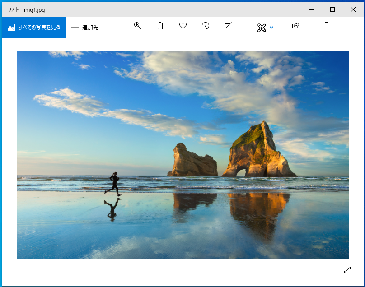Click the displayed beach photo
365x287 pixels.
183,155
